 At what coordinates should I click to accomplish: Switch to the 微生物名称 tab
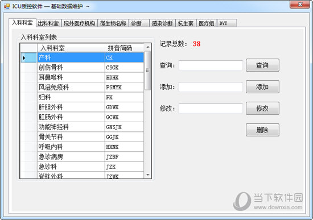(x=113, y=23)
